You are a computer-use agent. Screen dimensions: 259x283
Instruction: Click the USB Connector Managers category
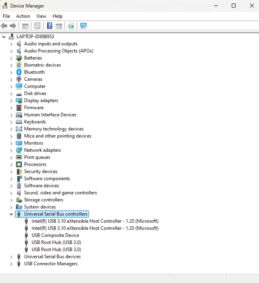pyautogui.click(x=51, y=264)
